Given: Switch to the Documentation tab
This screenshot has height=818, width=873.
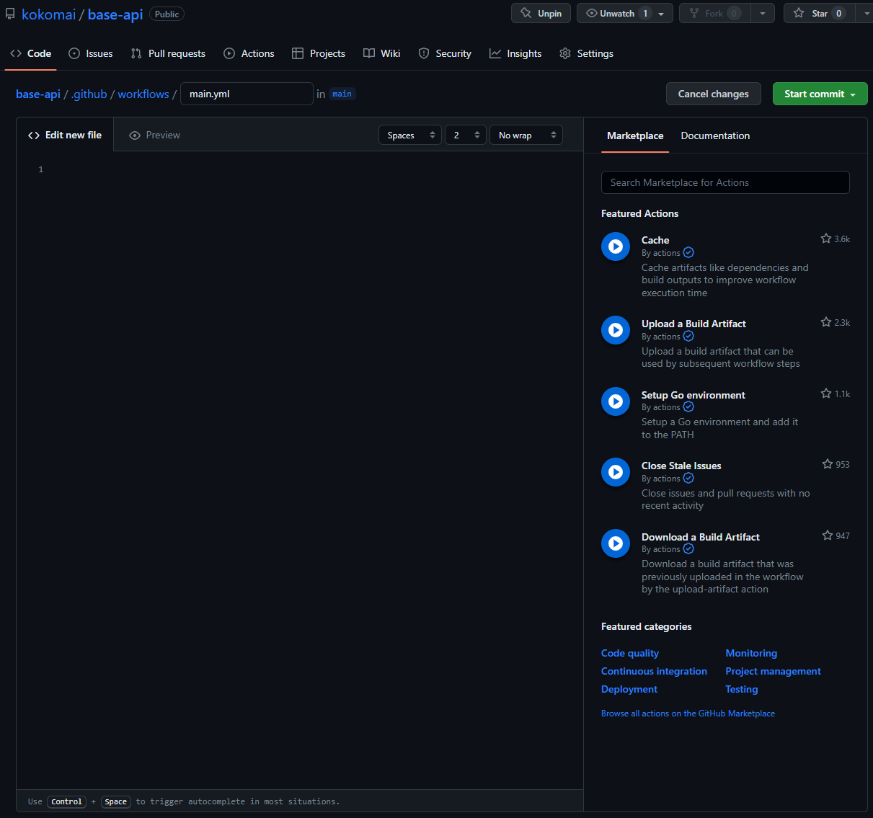Looking at the screenshot, I should pos(715,135).
